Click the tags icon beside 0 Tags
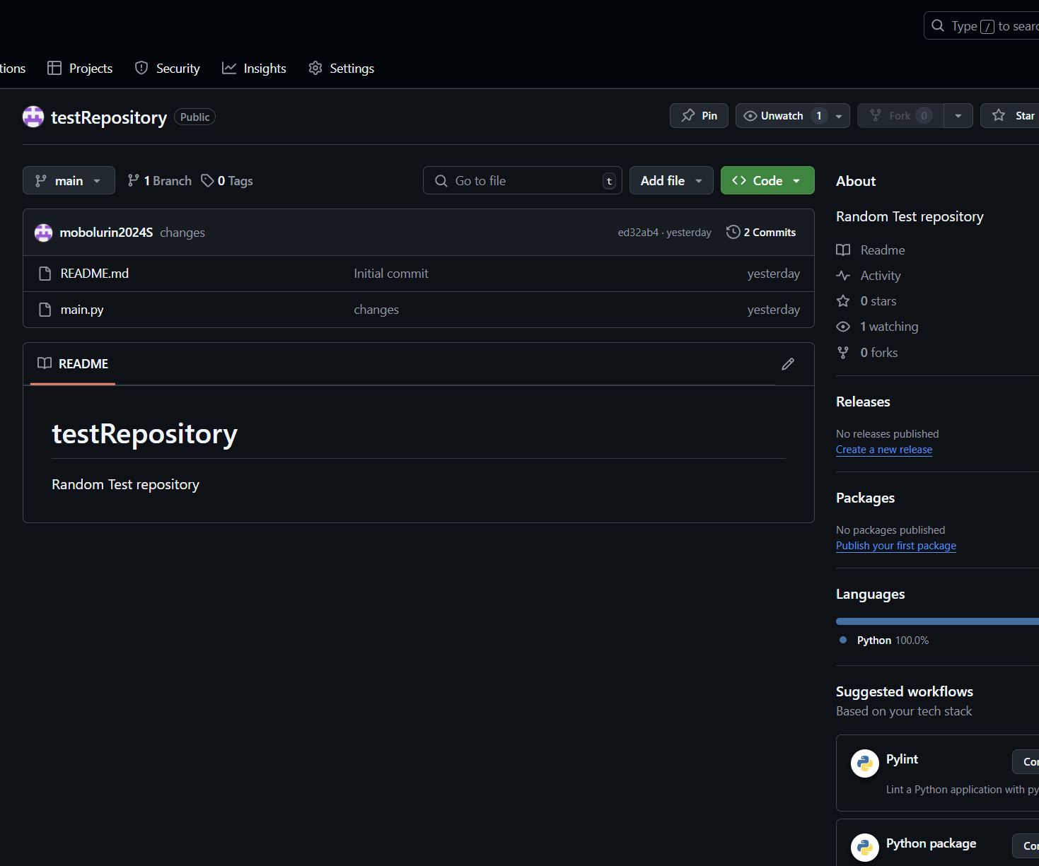Image resolution: width=1039 pixels, height=866 pixels. (207, 180)
